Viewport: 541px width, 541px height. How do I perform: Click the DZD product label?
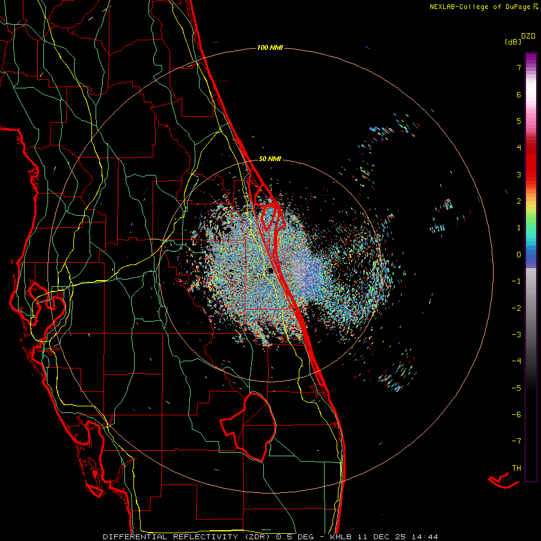click(x=528, y=36)
